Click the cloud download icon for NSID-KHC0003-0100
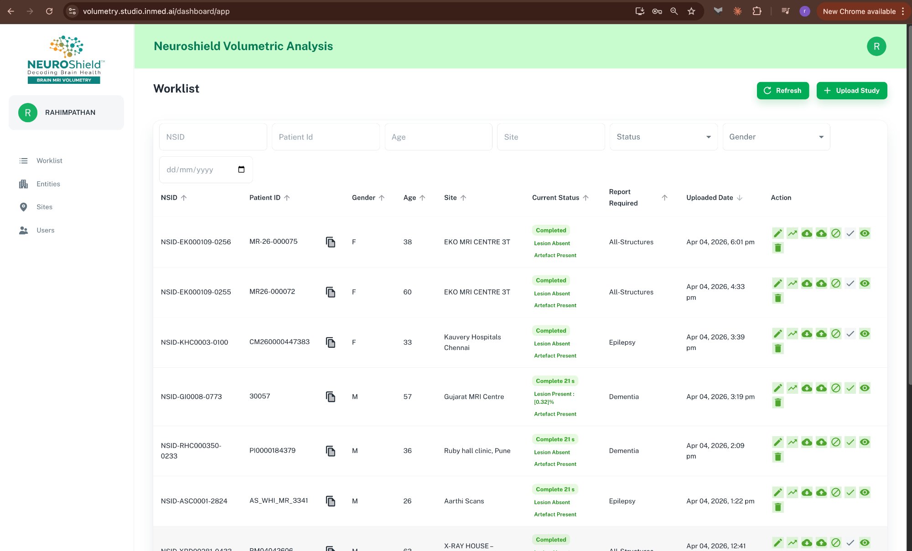Image resolution: width=912 pixels, height=551 pixels. (x=807, y=333)
